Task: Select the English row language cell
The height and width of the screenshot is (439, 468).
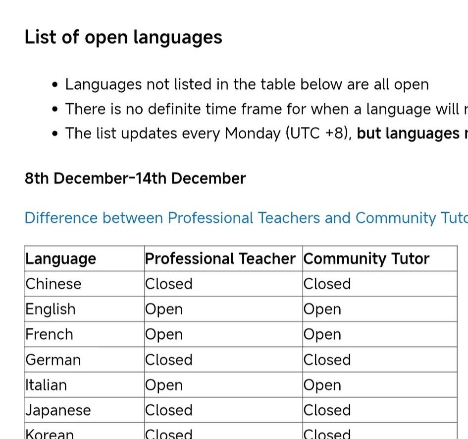Action: point(85,309)
